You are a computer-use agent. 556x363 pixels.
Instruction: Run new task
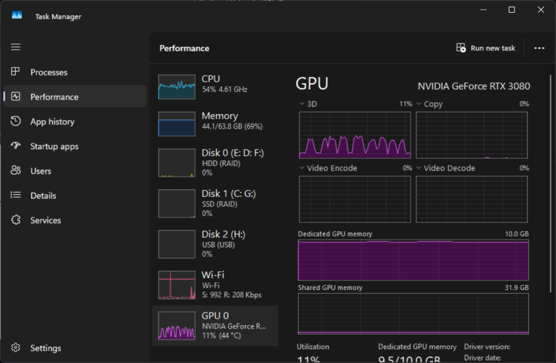point(486,48)
